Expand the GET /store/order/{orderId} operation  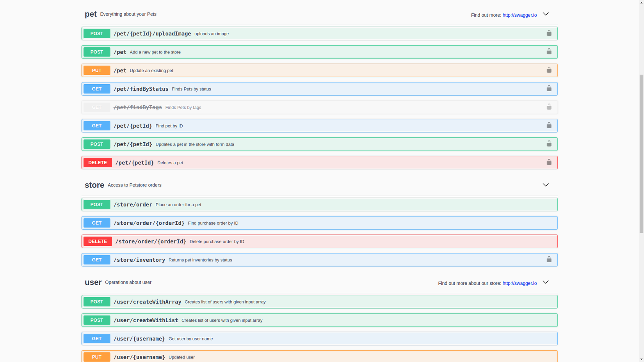[x=149, y=223]
